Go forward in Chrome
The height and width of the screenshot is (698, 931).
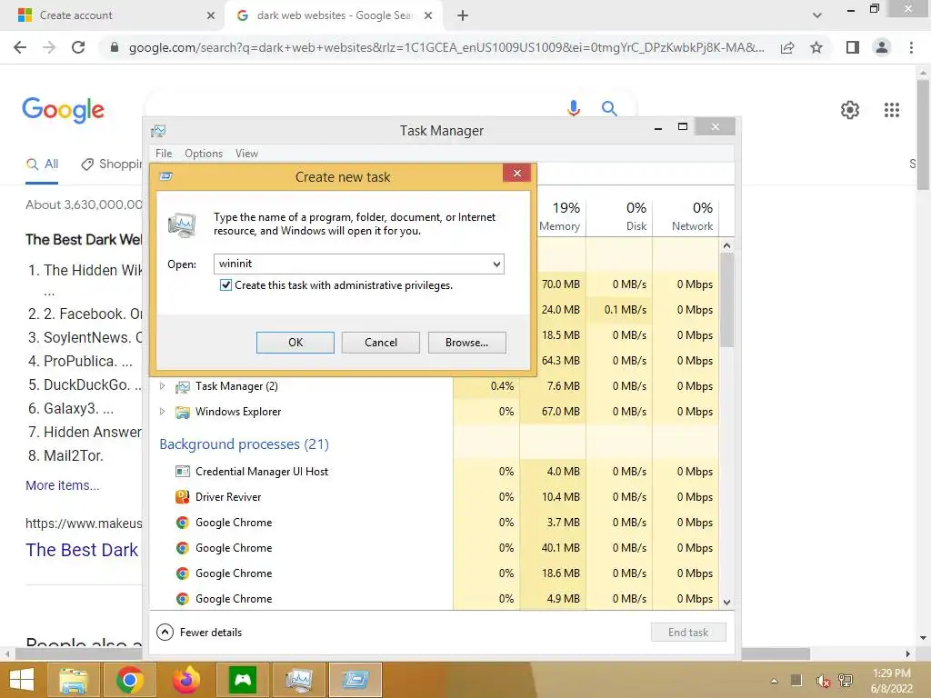(x=49, y=47)
